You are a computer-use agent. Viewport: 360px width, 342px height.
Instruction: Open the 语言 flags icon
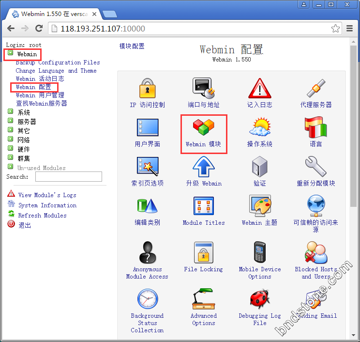coord(316,127)
